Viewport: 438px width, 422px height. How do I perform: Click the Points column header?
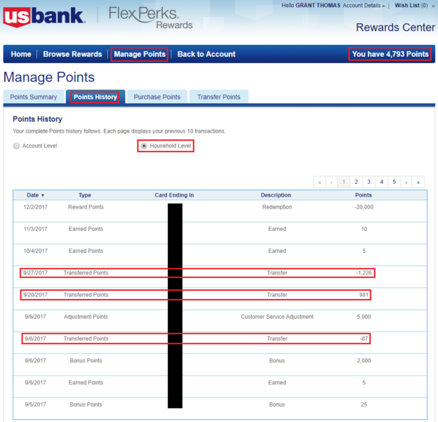pyautogui.click(x=364, y=195)
